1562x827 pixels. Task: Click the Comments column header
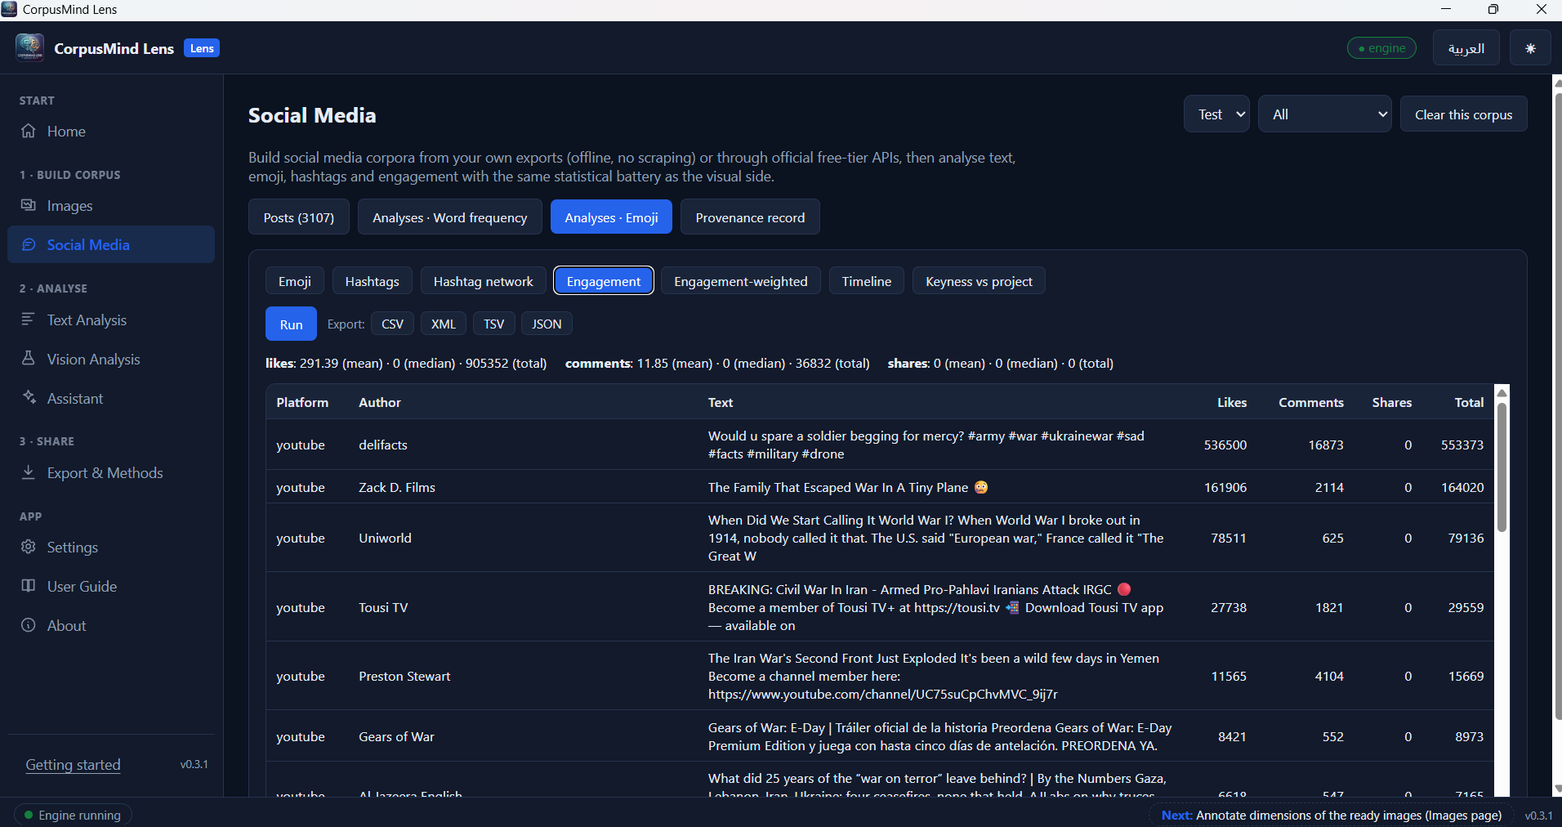pyautogui.click(x=1310, y=402)
